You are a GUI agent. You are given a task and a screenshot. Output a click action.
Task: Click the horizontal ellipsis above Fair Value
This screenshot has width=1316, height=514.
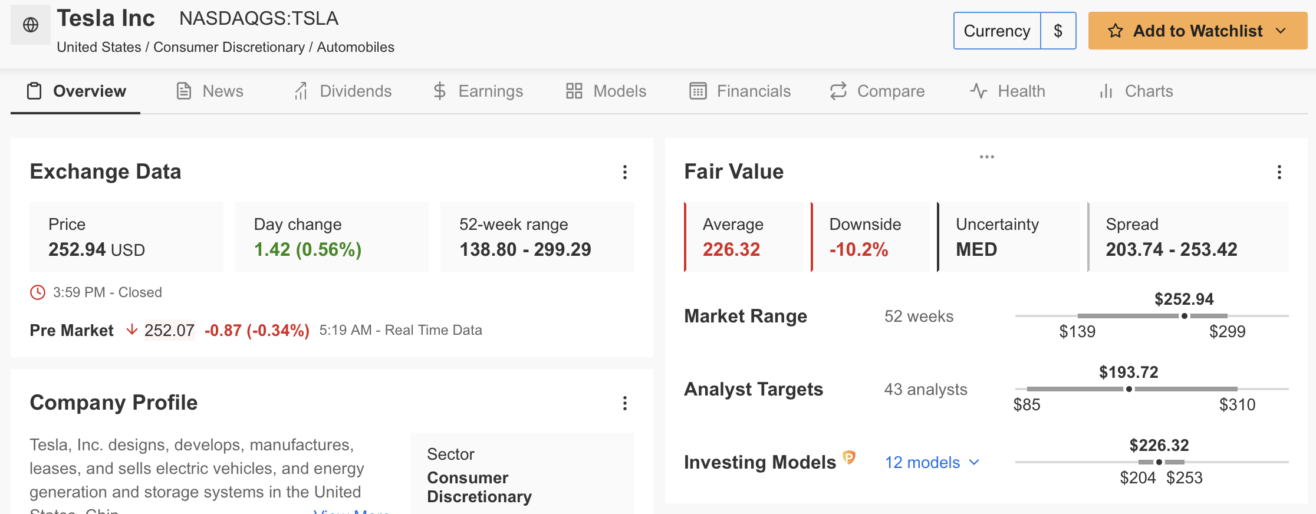(x=987, y=157)
